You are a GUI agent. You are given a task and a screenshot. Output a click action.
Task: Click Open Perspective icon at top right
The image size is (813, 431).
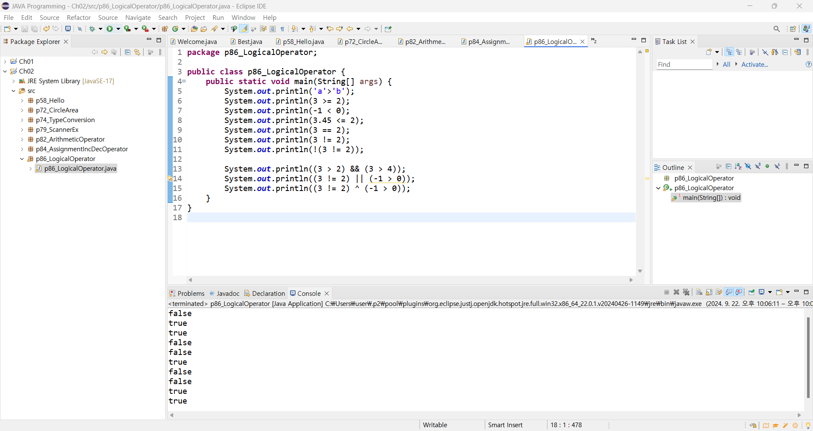coord(793,29)
